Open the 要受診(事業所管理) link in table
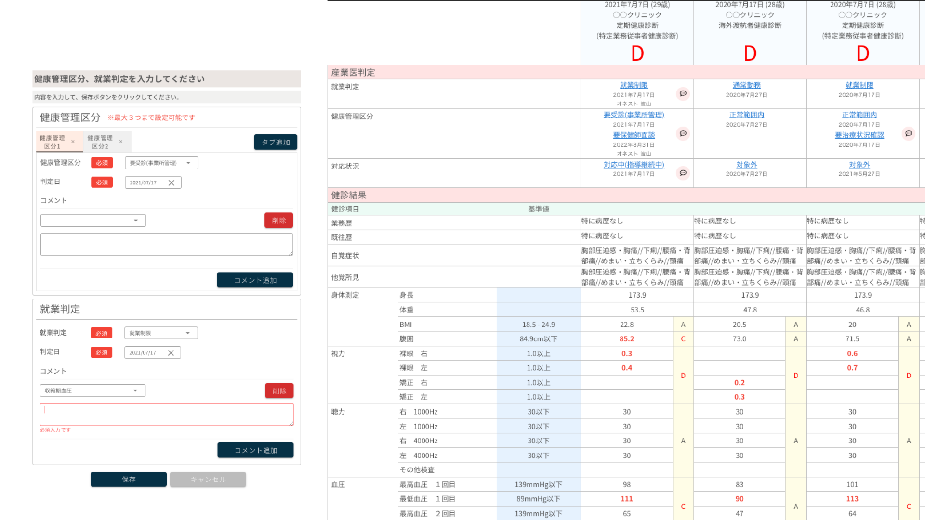The height and width of the screenshot is (520, 925). click(634, 115)
